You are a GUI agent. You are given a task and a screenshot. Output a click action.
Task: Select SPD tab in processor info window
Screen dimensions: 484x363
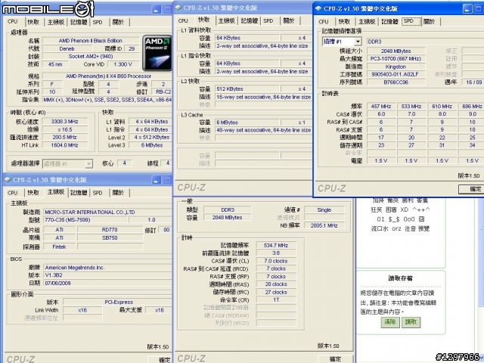[x=98, y=22]
